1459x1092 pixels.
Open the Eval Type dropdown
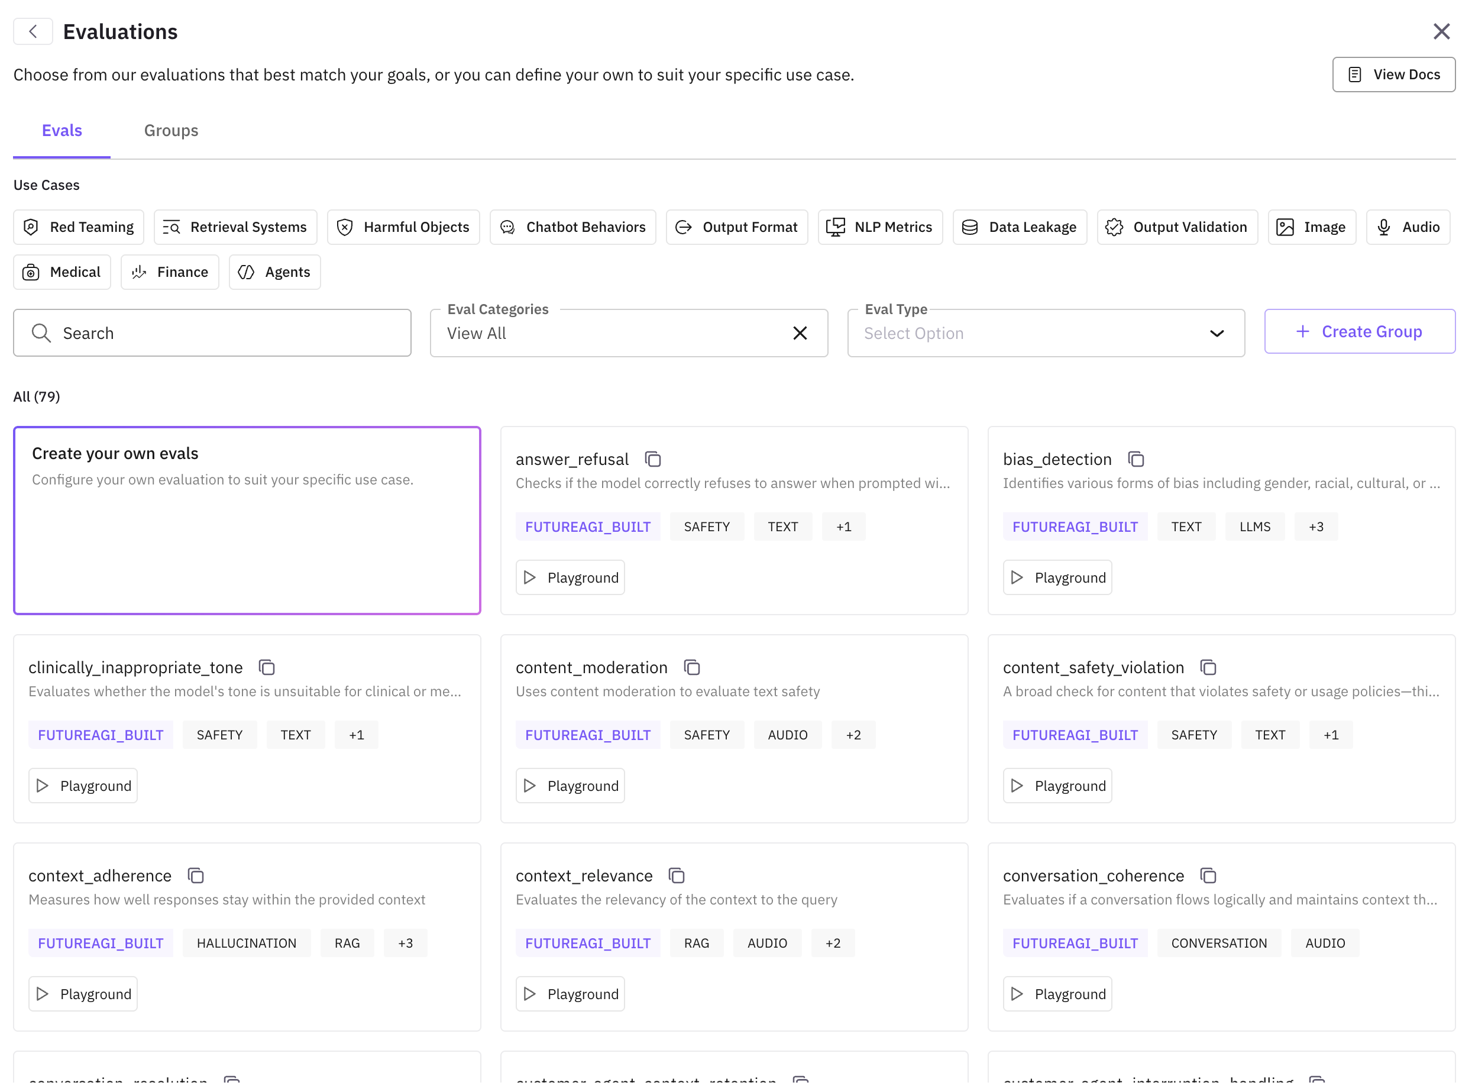pos(1046,333)
